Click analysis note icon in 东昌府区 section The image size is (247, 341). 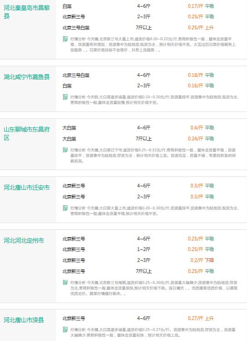point(65,150)
